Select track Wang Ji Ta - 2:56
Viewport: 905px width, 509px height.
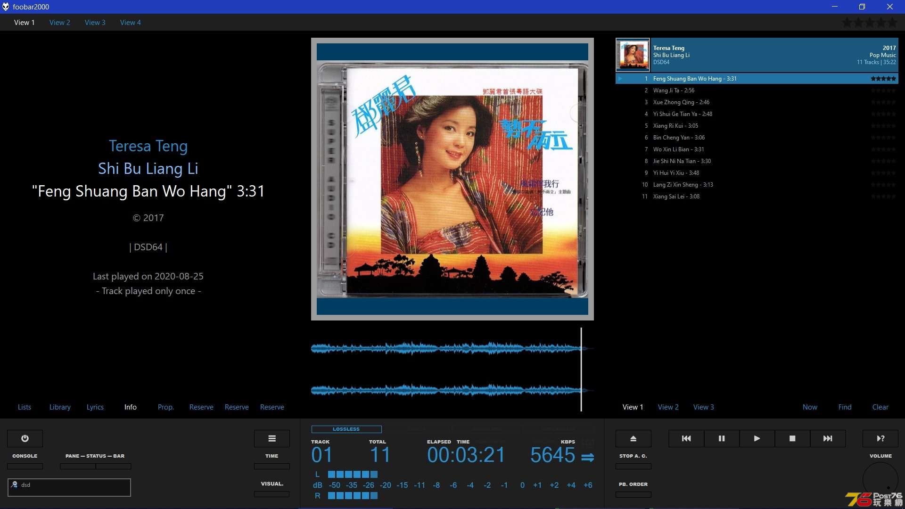(757, 90)
